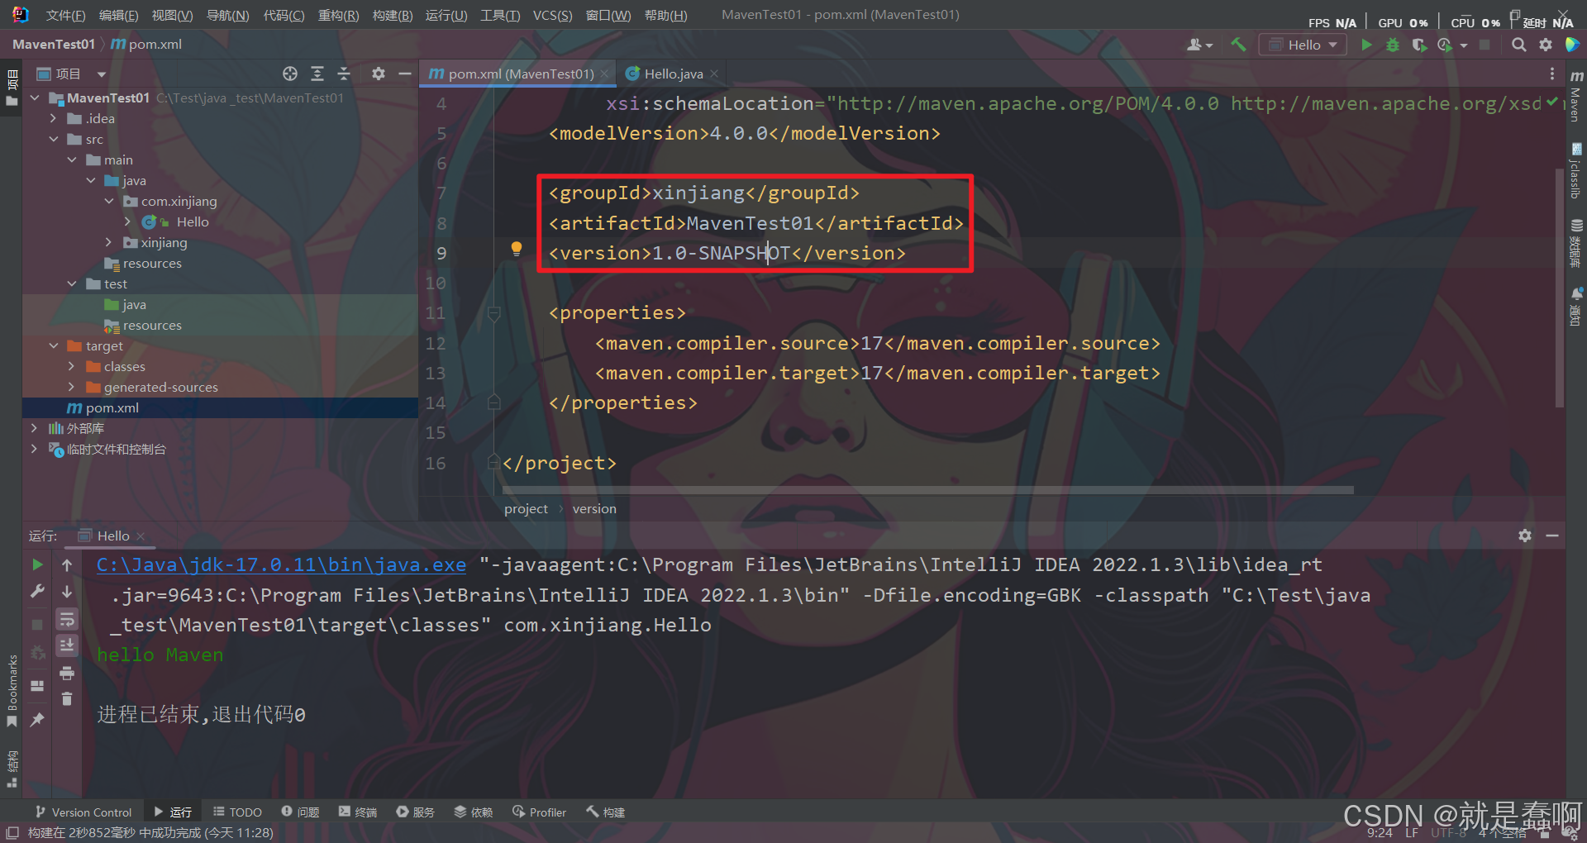The height and width of the screenshot is (843, 1587).
Task: Open run configuration wrench icon
Action: point(37,591)
